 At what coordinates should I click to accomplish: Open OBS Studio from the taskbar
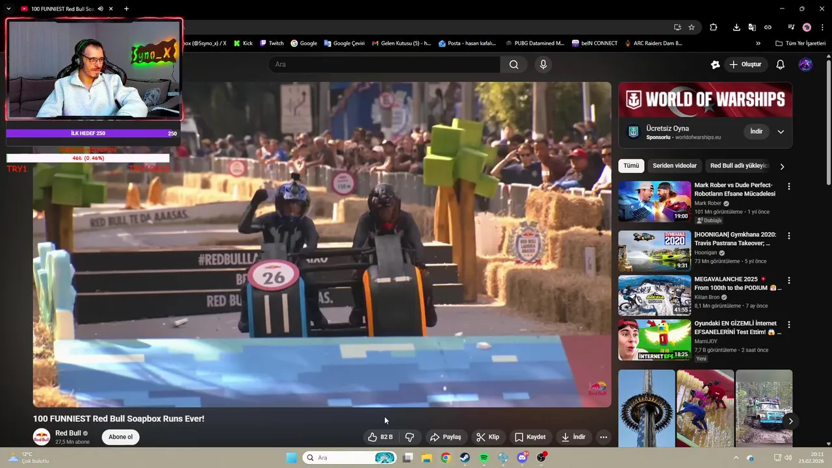(541, 458)
